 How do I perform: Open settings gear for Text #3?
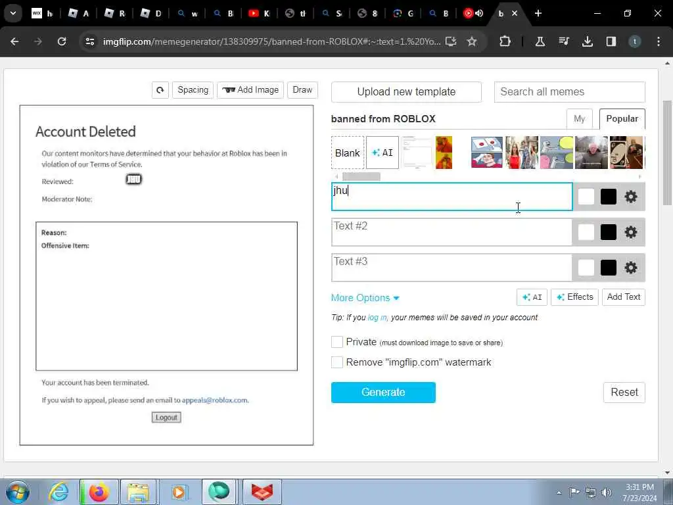[630, 268]
